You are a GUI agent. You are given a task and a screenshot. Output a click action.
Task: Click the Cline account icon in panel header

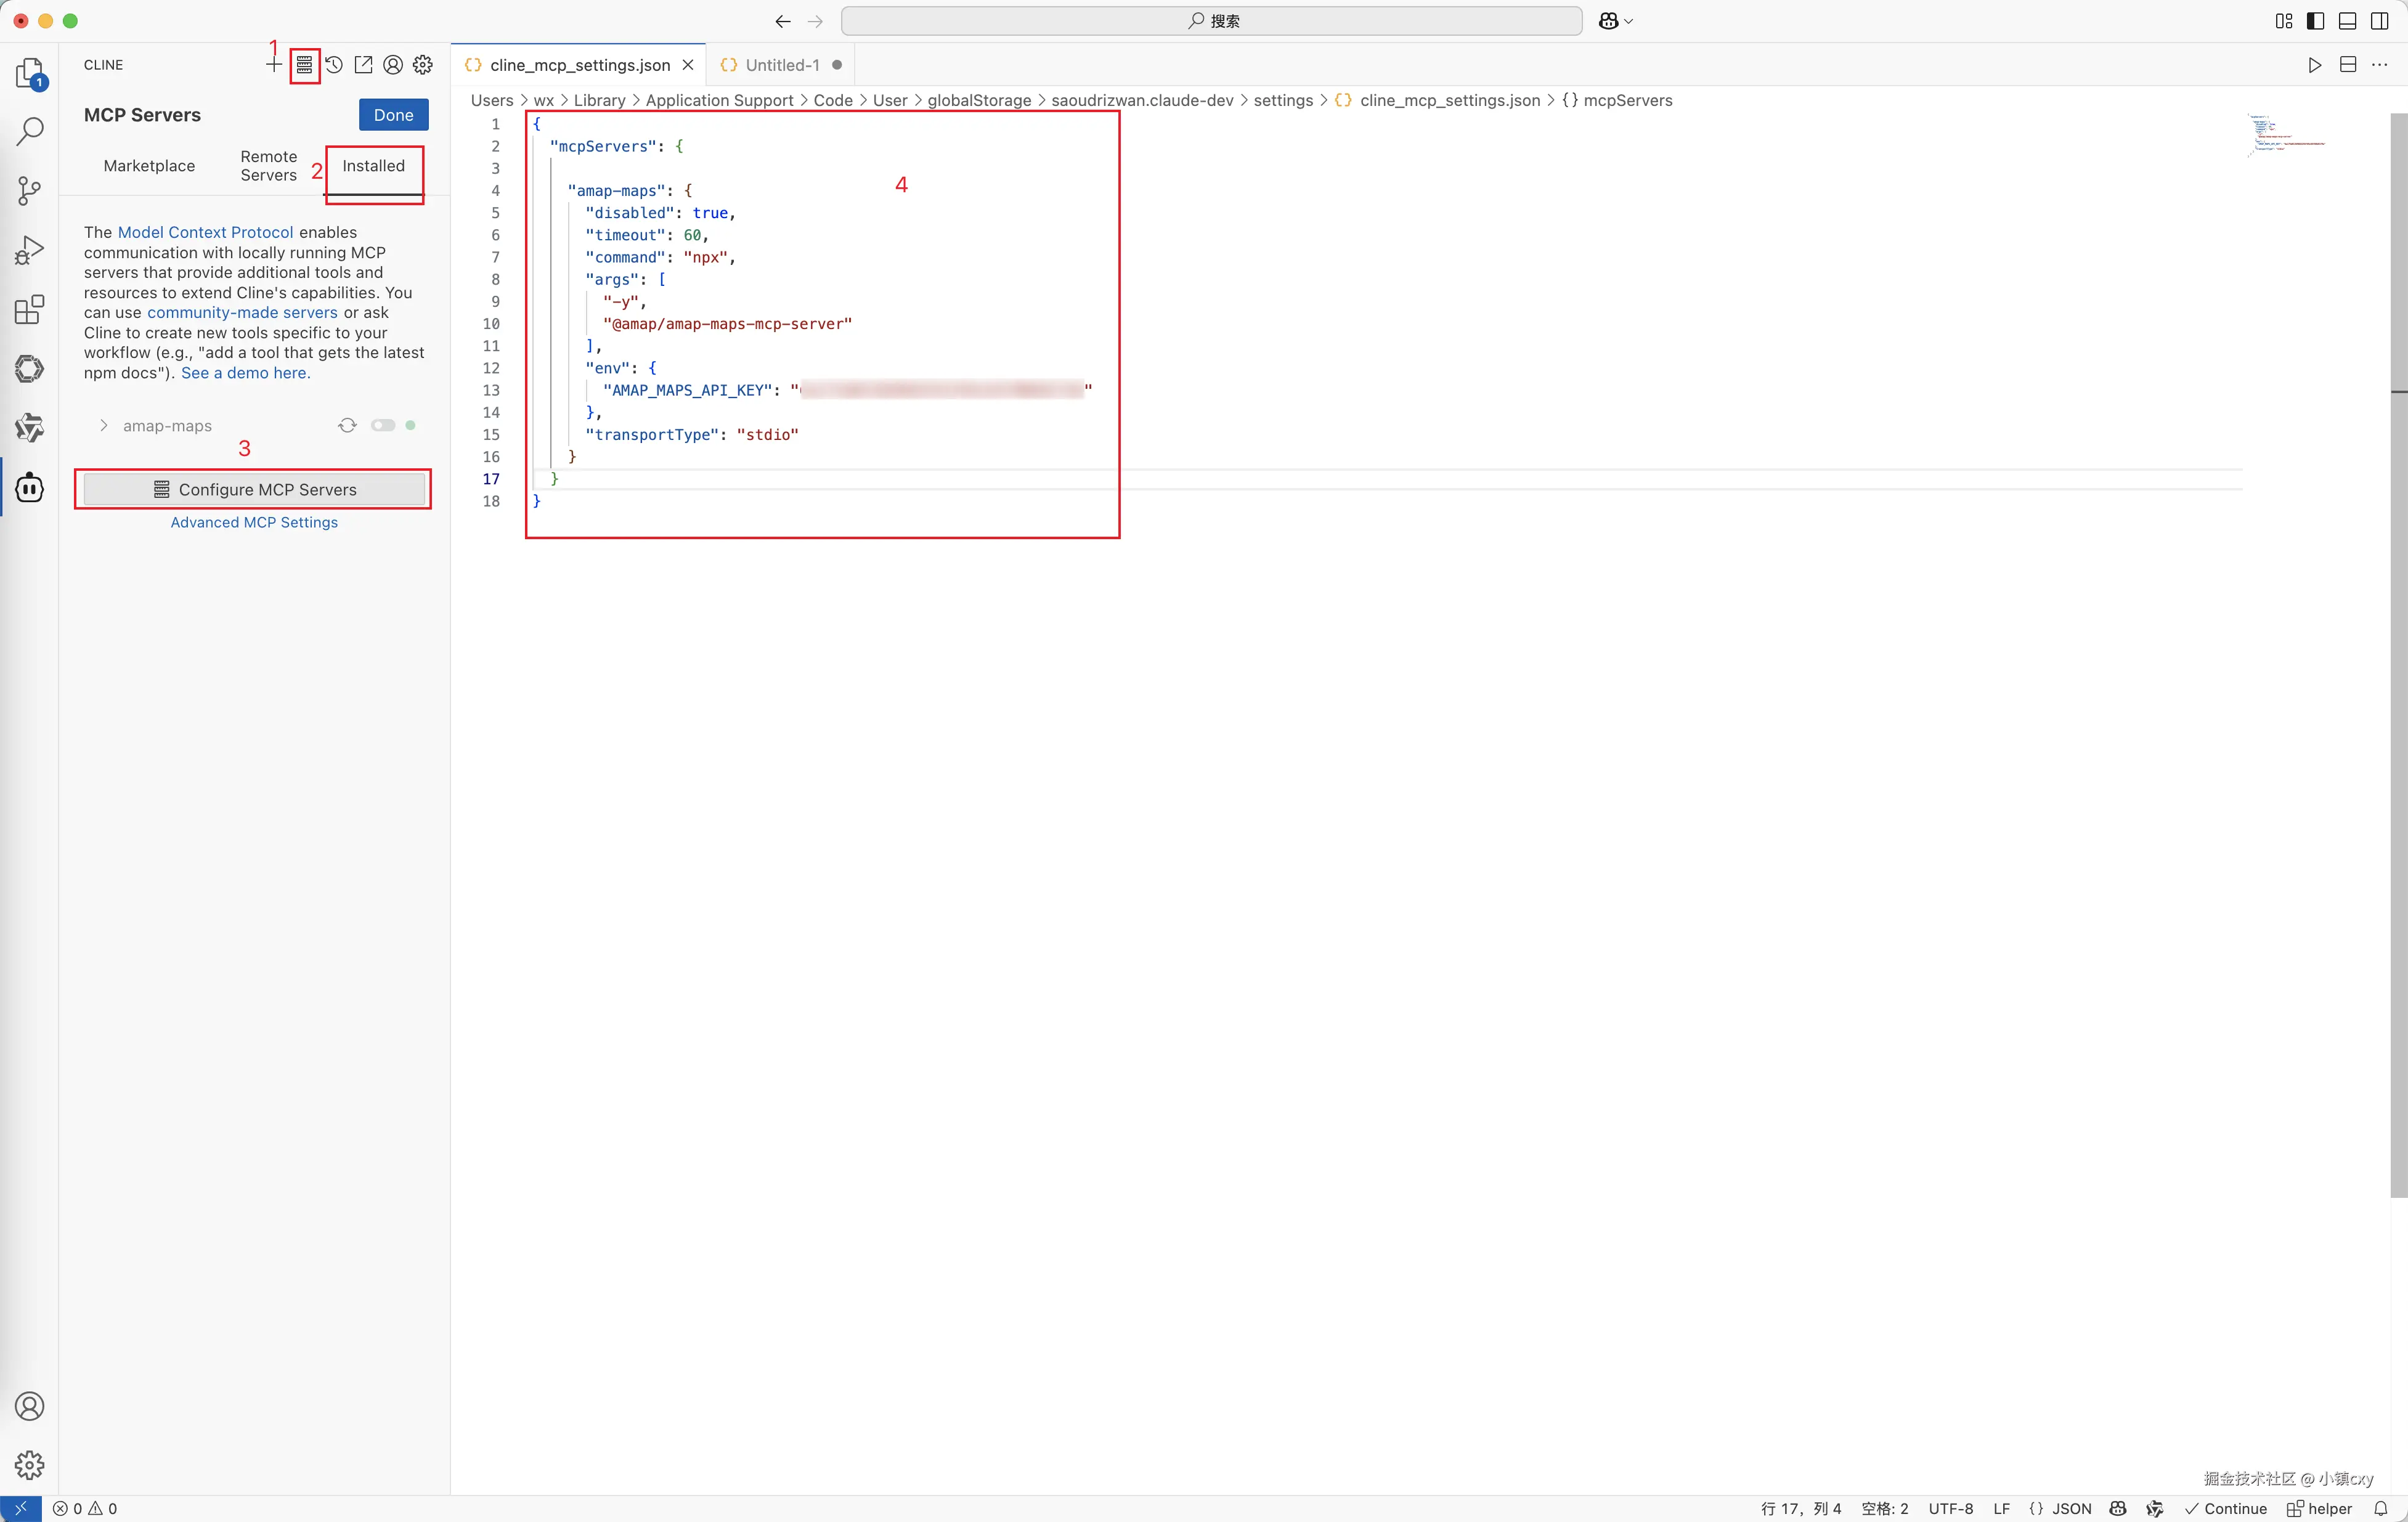click(393, 65)
